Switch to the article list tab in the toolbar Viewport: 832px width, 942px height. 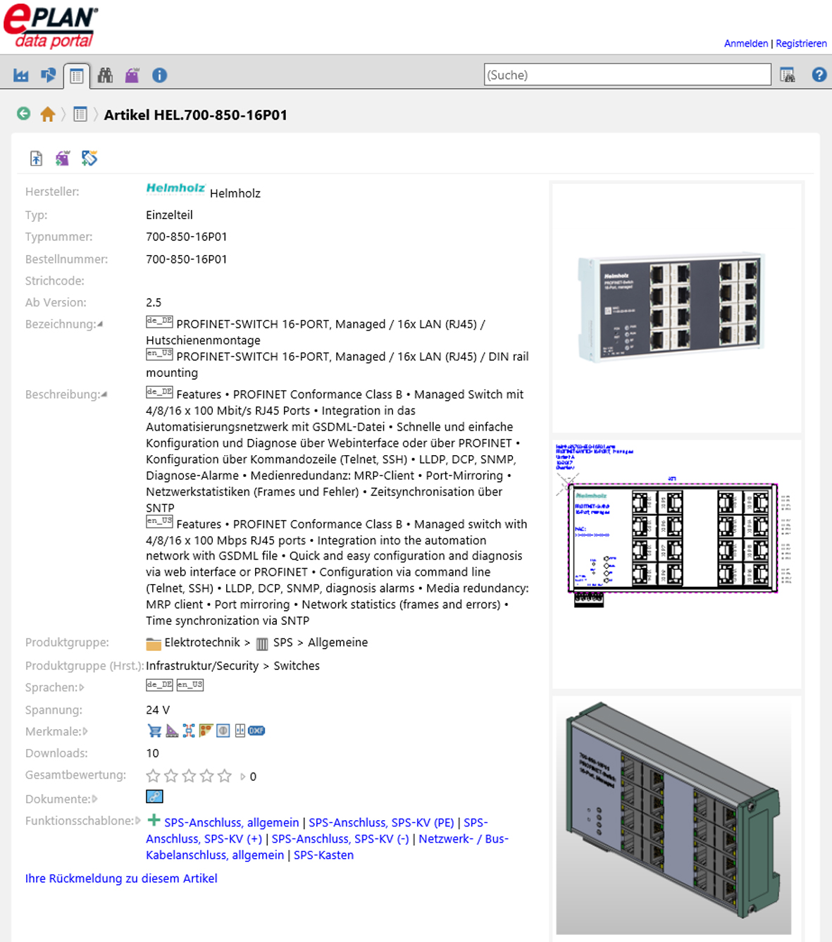[x=76, y=75]
